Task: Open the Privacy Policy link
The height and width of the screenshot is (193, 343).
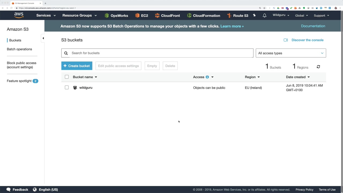Action: point(304,190)
